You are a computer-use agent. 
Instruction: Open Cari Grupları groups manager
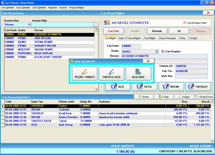pos(171,51)
